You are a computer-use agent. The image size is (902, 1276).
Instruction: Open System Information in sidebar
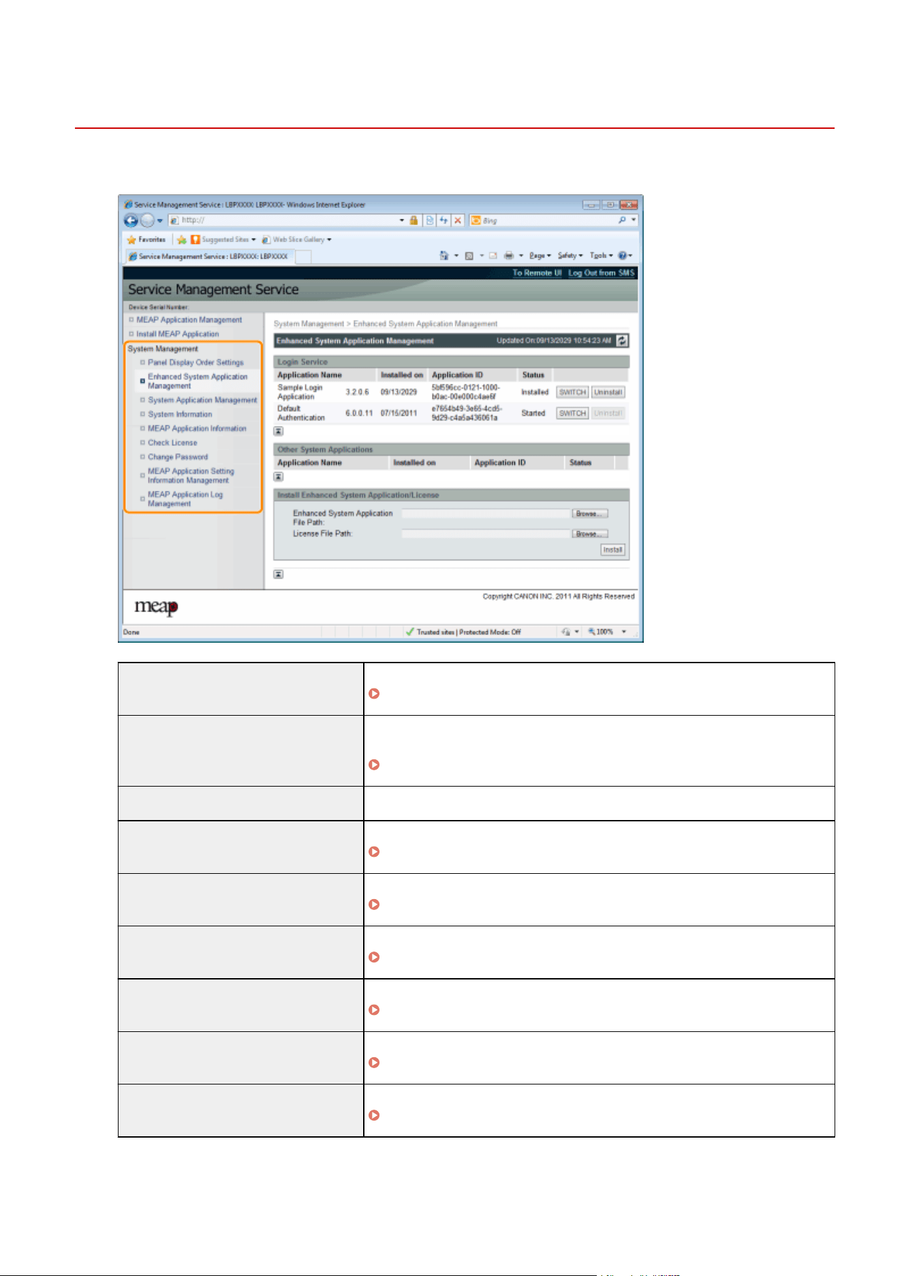point(180,414)
